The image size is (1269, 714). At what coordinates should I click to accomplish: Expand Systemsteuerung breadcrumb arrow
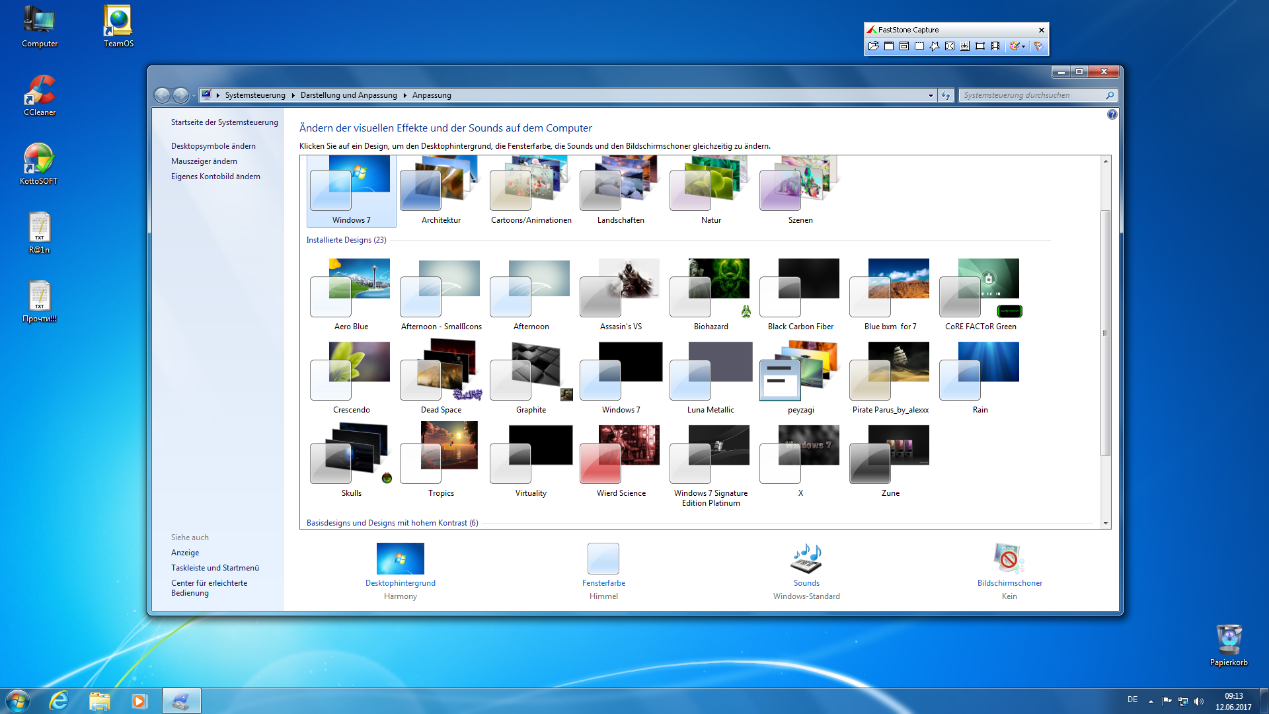tap(292, 95)
